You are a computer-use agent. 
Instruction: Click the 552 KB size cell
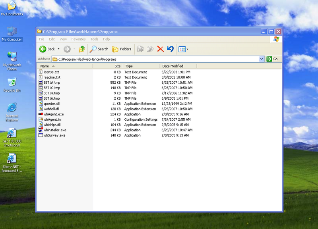click(x=115, y=83)
